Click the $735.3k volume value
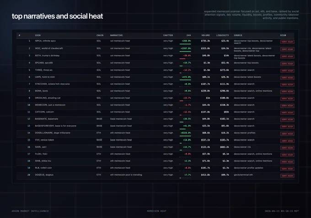Image resolution: width=311 pixels, height=218 pixels. [205, 41]
